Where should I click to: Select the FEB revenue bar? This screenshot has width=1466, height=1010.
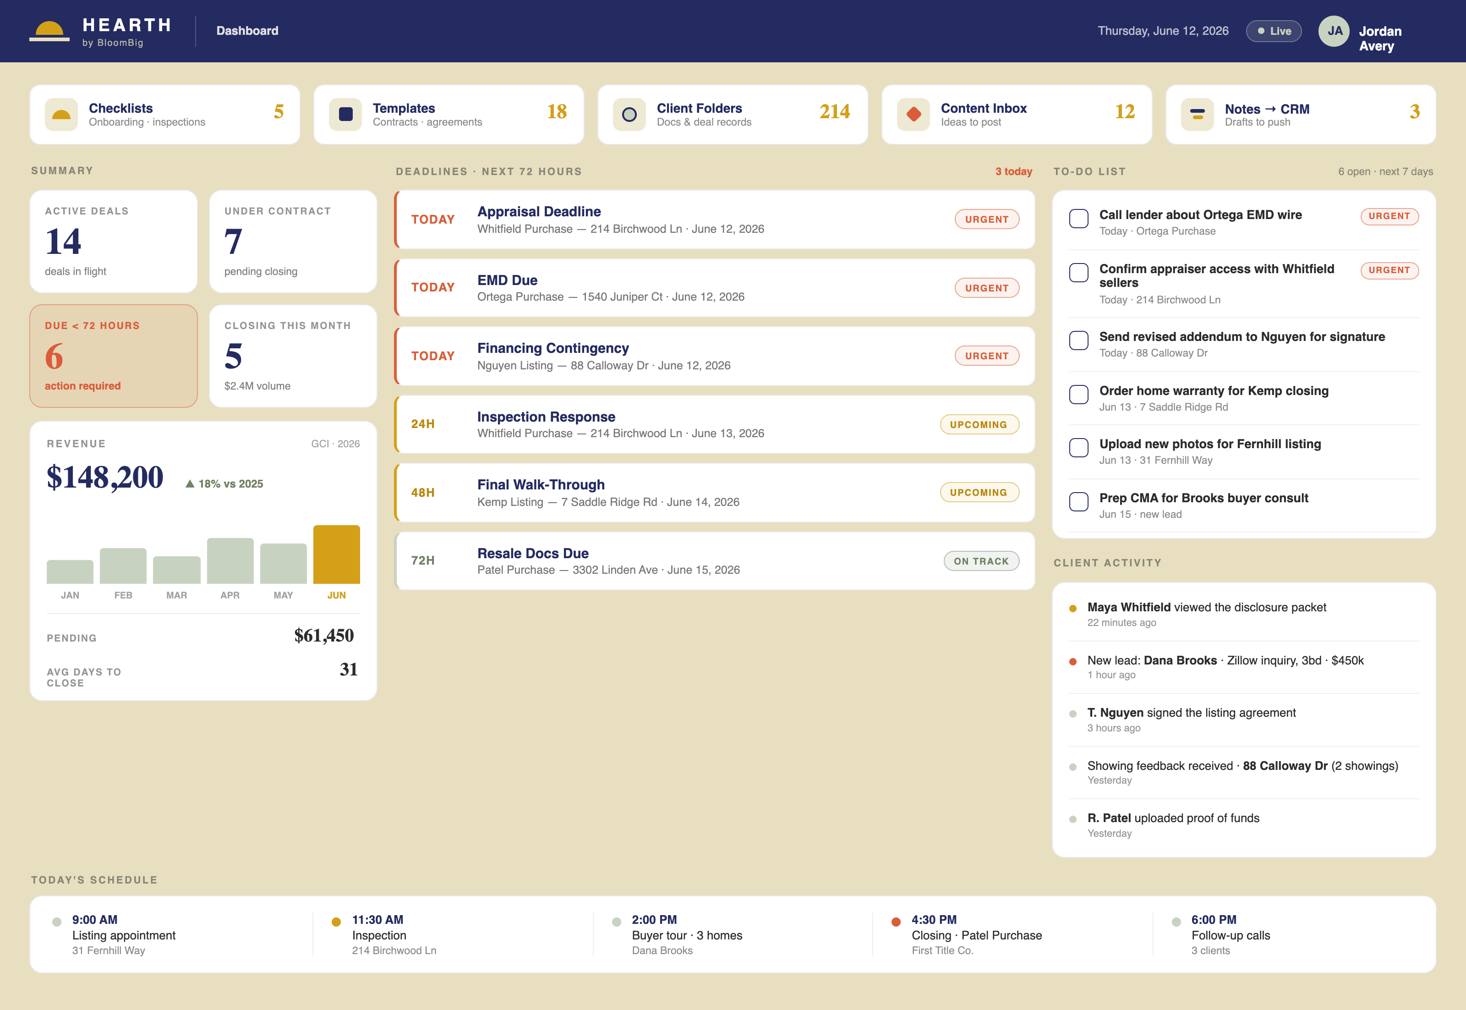pos(123,566)
